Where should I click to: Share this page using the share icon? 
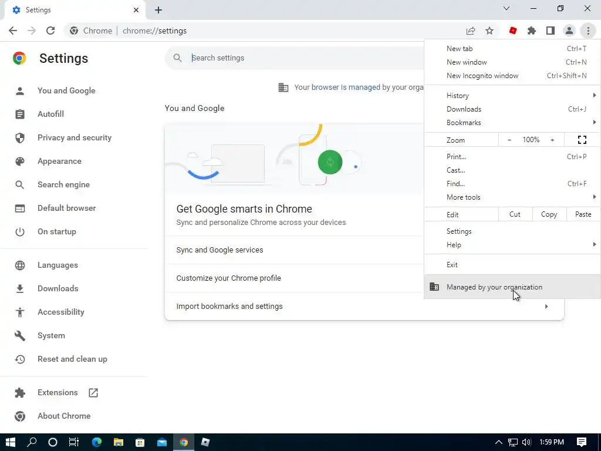pyautogui.click(x=471, y=31)
